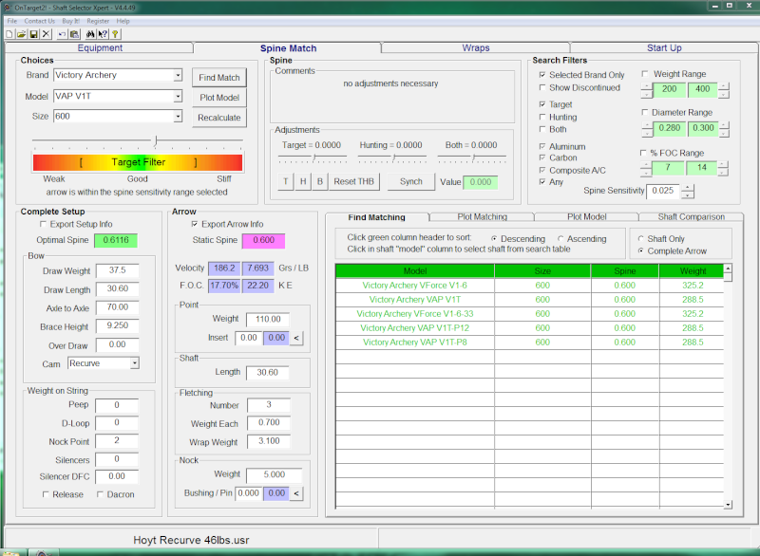The image size is (760, 556).
Task: Select the Shaft Only radio option
Action: (x=640, y=239)
